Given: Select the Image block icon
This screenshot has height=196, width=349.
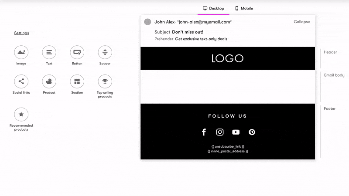Looking at the screenshot, I should [x=21, y=52].
